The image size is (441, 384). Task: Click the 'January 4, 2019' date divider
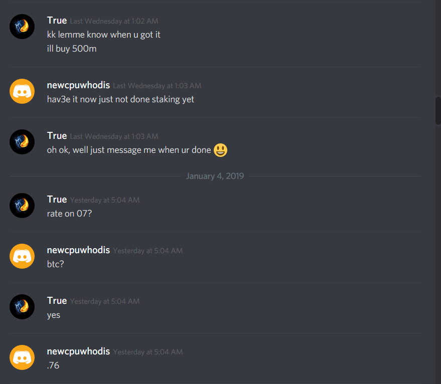point(215,176)
